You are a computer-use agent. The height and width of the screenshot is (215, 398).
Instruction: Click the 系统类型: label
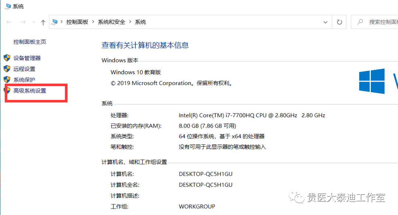[x=122, y=136]
